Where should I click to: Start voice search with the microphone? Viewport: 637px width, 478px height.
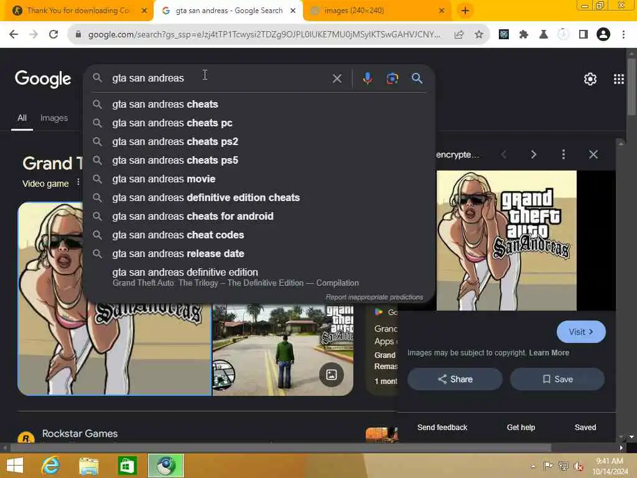point(367,78)
